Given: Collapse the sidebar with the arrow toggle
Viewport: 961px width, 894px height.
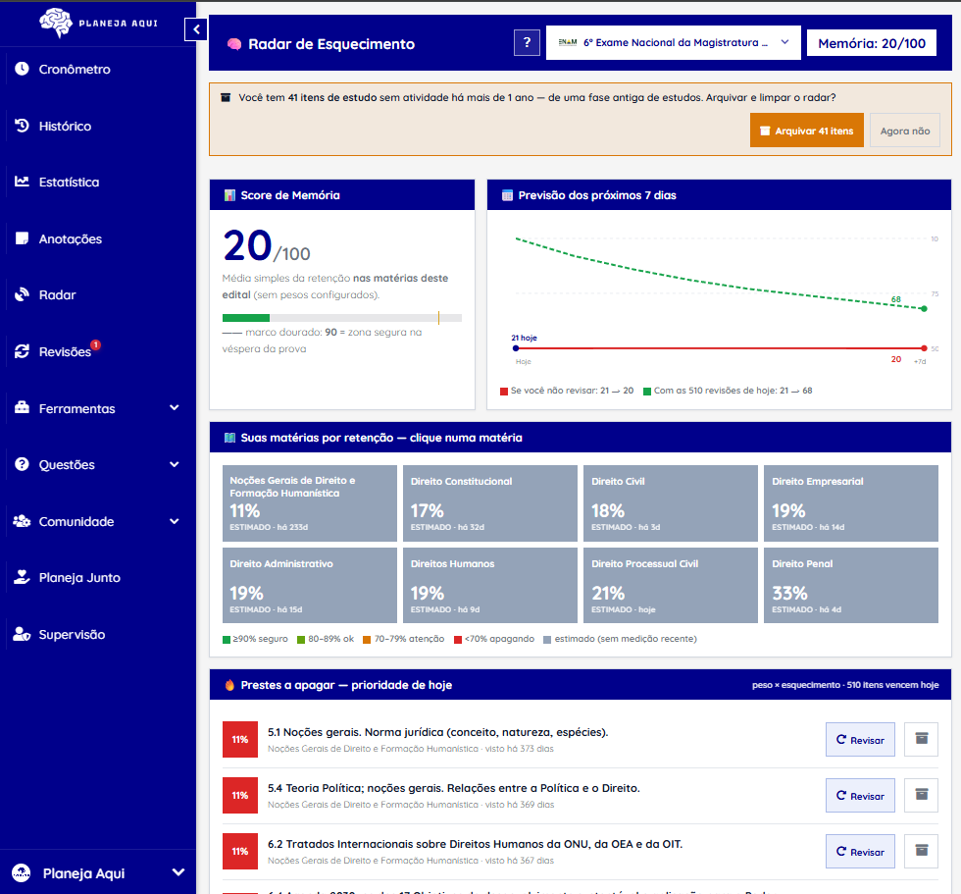Looking at the screenshot, I should coord(196,28).
